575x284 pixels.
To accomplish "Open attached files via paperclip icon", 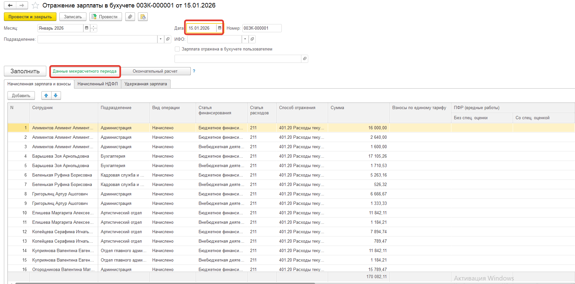I will (x=130, y=17).
